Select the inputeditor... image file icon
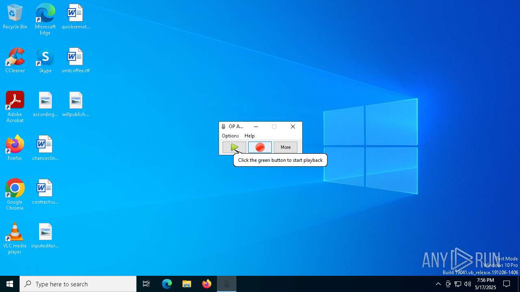Image resolution: width=520 pixels, height=292 pixels. coord(45,236)
